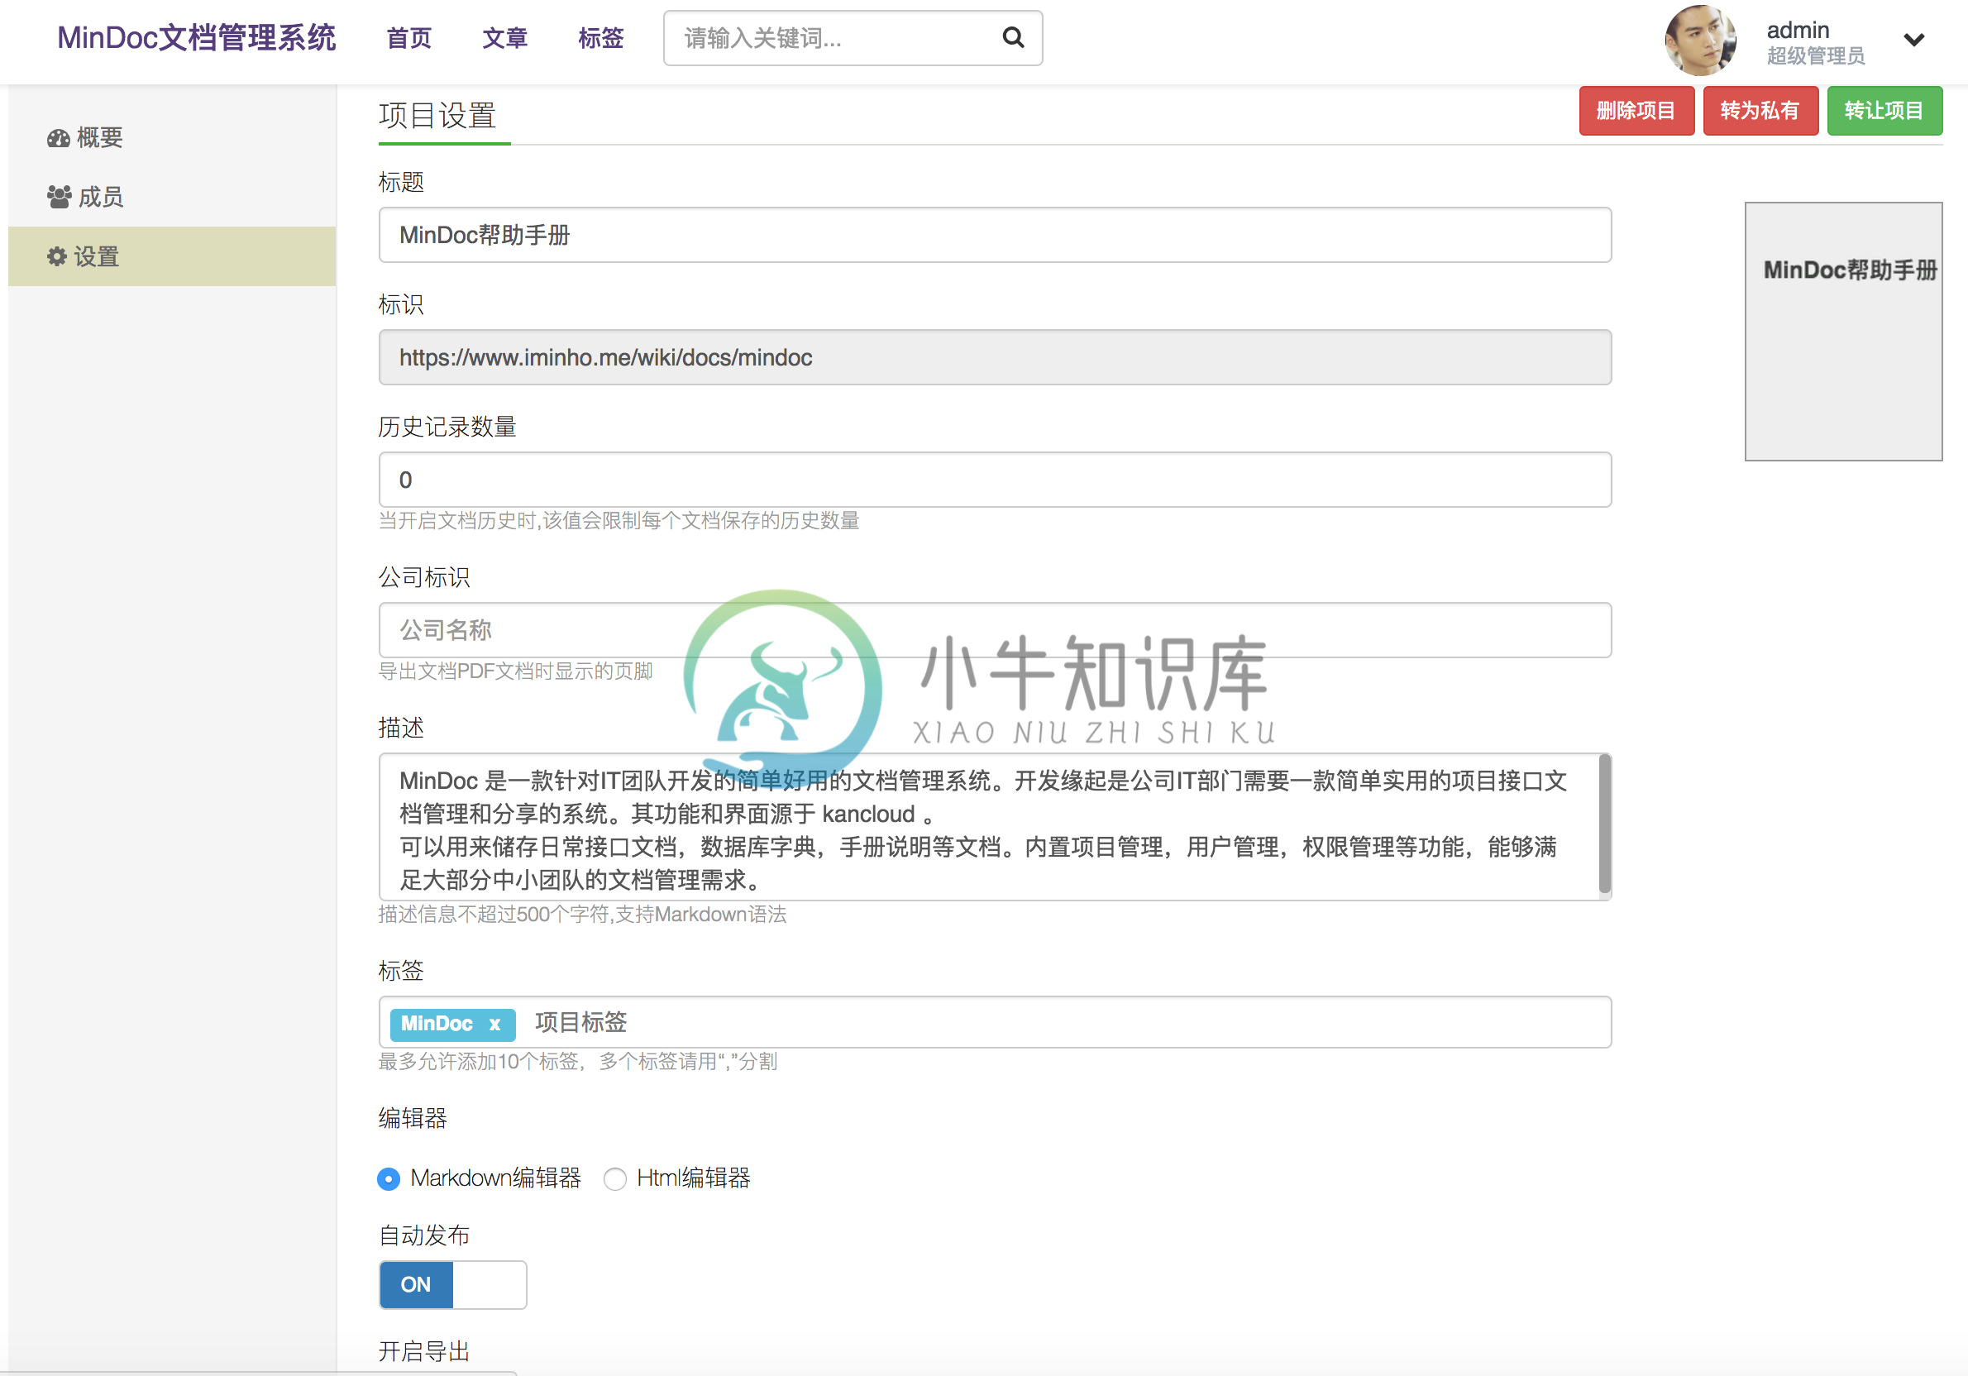Click the users icon beside 成员

60,197
